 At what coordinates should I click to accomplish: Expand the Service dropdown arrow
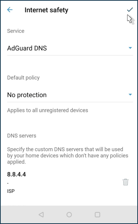coord(130,48)
